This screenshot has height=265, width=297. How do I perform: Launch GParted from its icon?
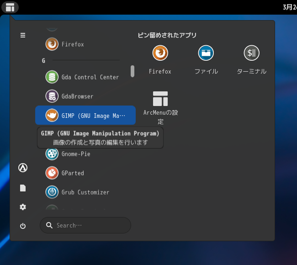click(x=52, y=173)
